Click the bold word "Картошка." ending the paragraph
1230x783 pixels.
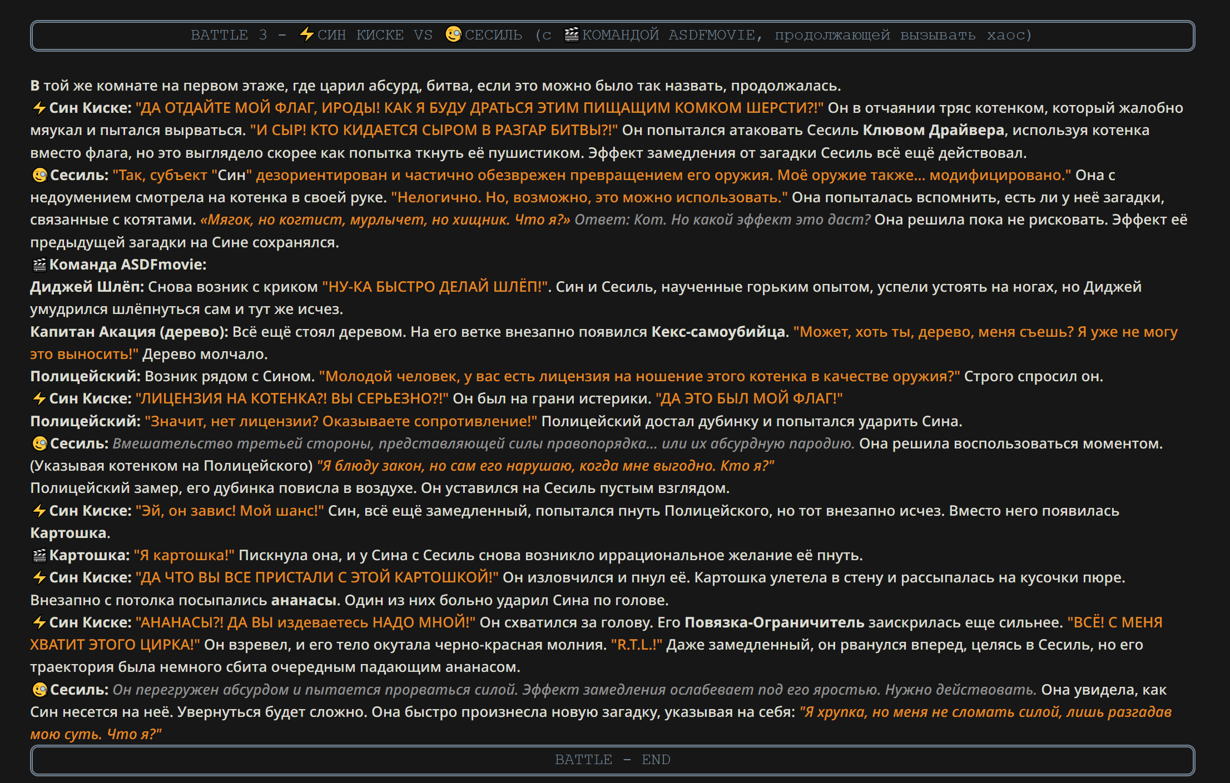tap(70, 533)
